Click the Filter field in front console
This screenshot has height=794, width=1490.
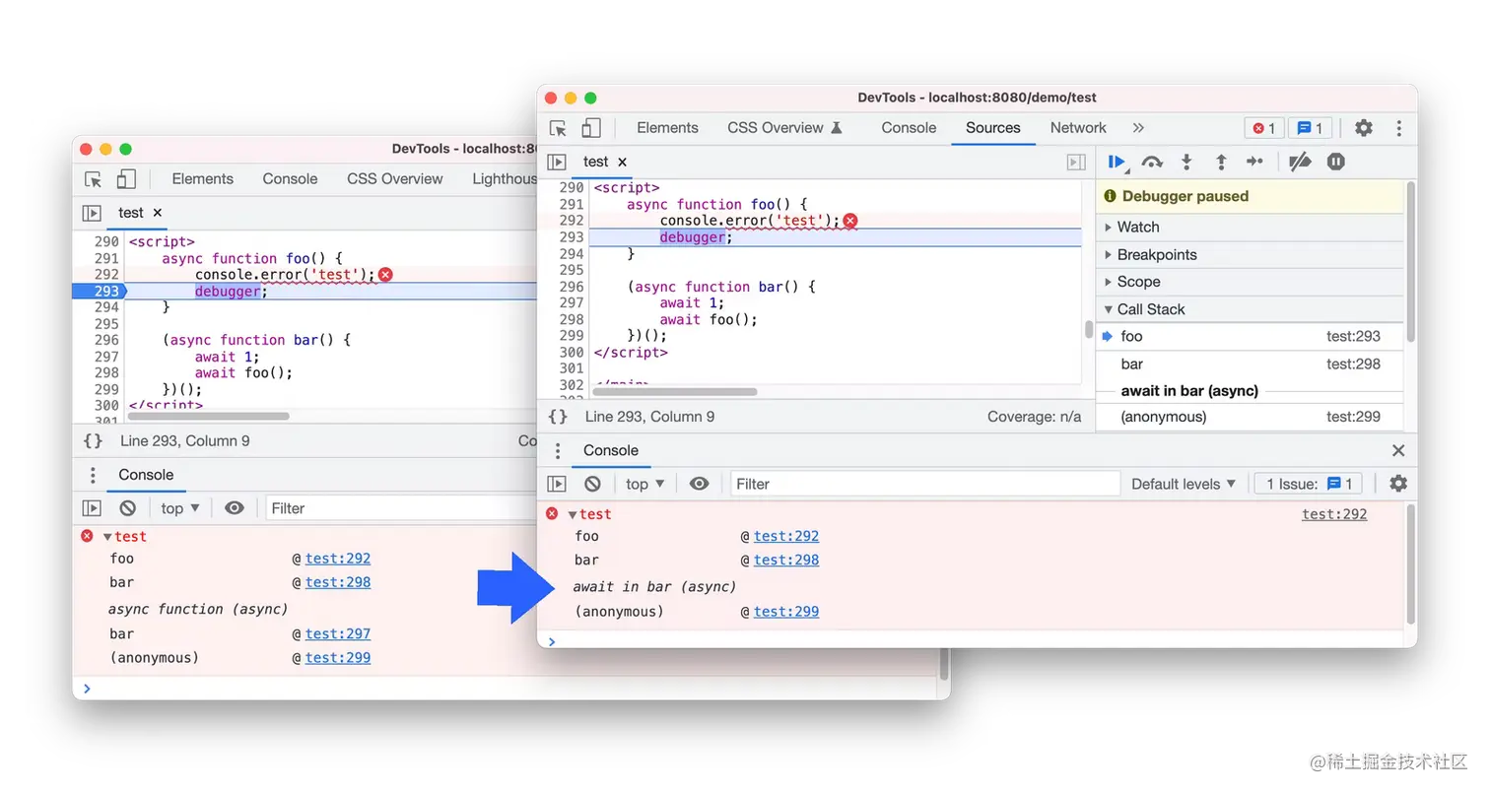coord(924,484)
